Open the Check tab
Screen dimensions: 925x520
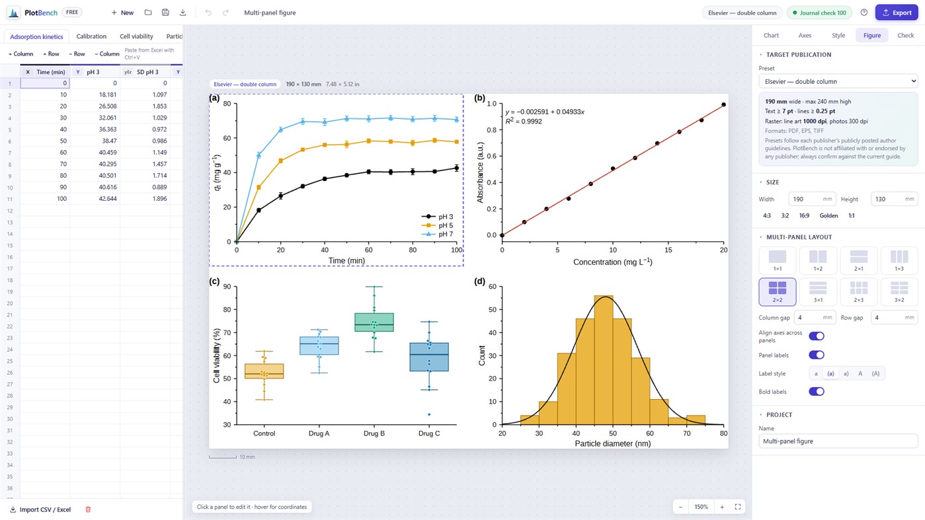click(905, 35)
